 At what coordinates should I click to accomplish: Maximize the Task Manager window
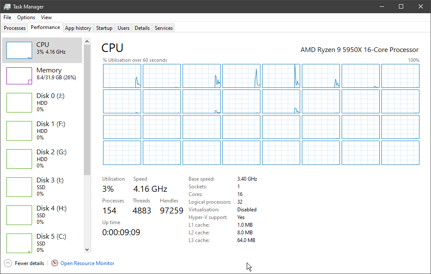coord(401,6)
